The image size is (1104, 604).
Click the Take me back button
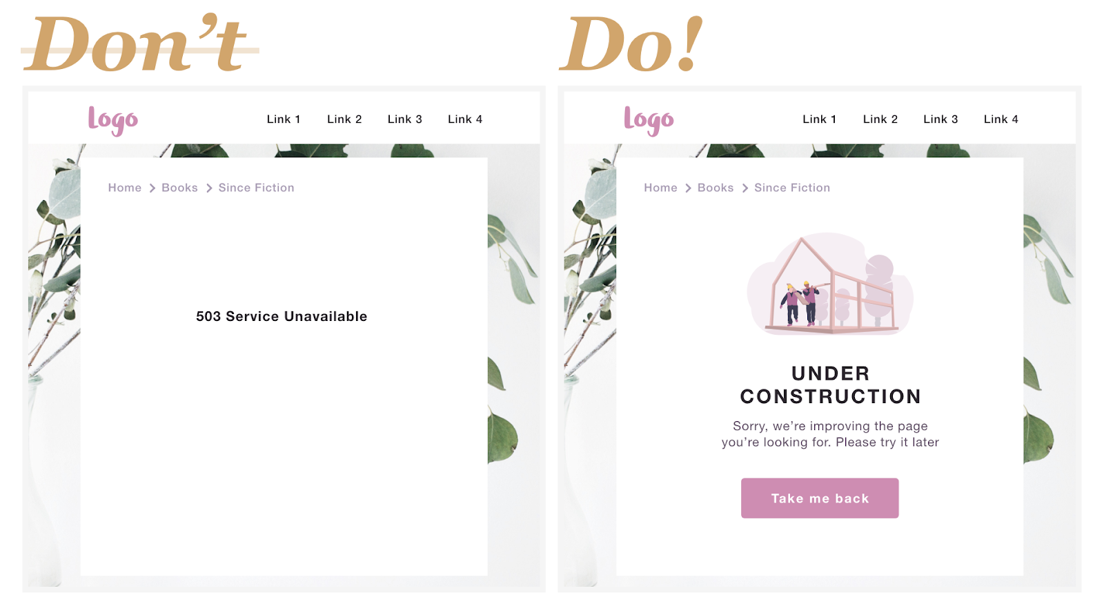tap(820, 498)
